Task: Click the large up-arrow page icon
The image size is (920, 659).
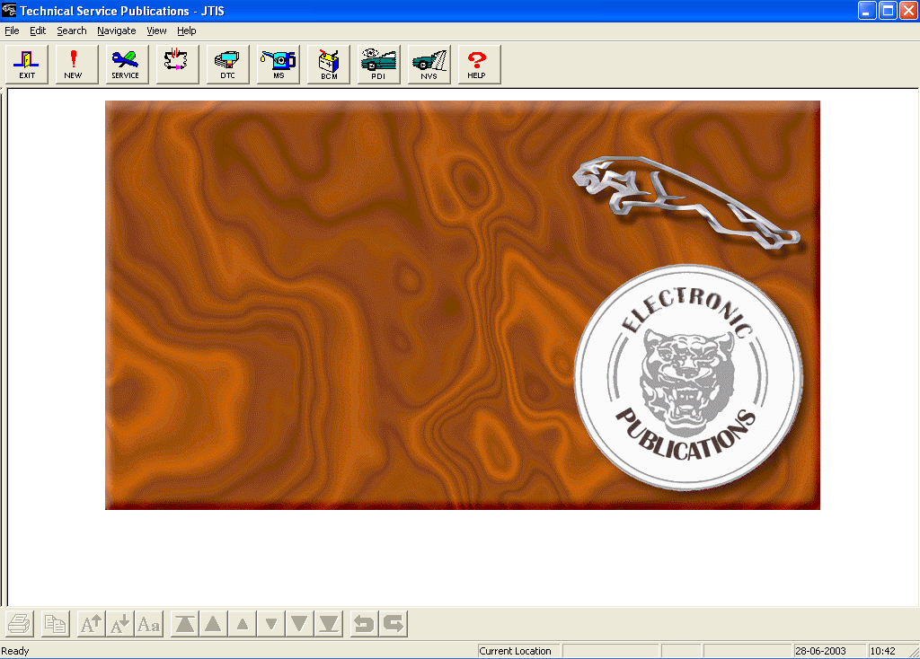Action: point(214,624)
